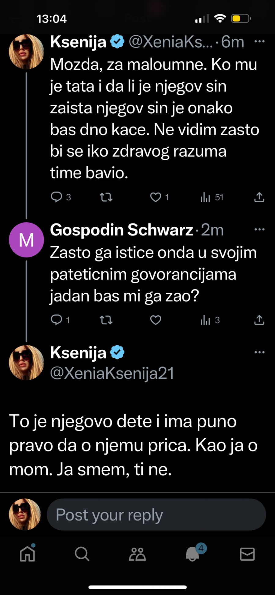
Task: Go to Home via the home icon
Action: click(27, 554)
